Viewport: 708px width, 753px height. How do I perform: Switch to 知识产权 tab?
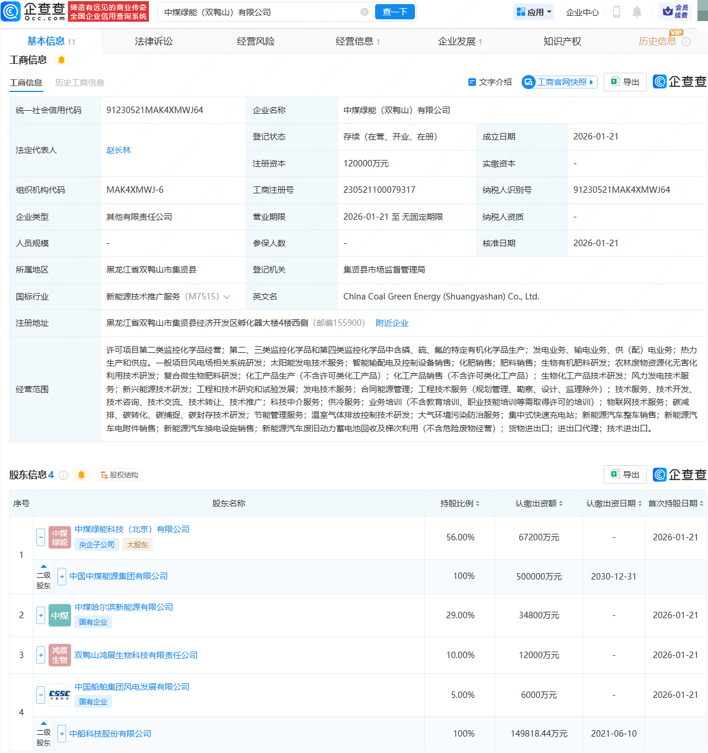click(x=562, y=41)
